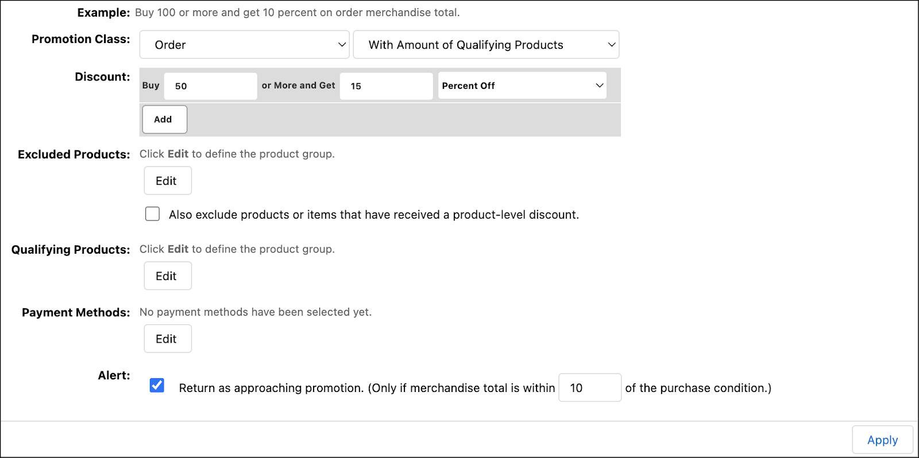Click the Buy quantity field showing 50
The height and width of the screenshot is (458, 919).
pos(210,86)
